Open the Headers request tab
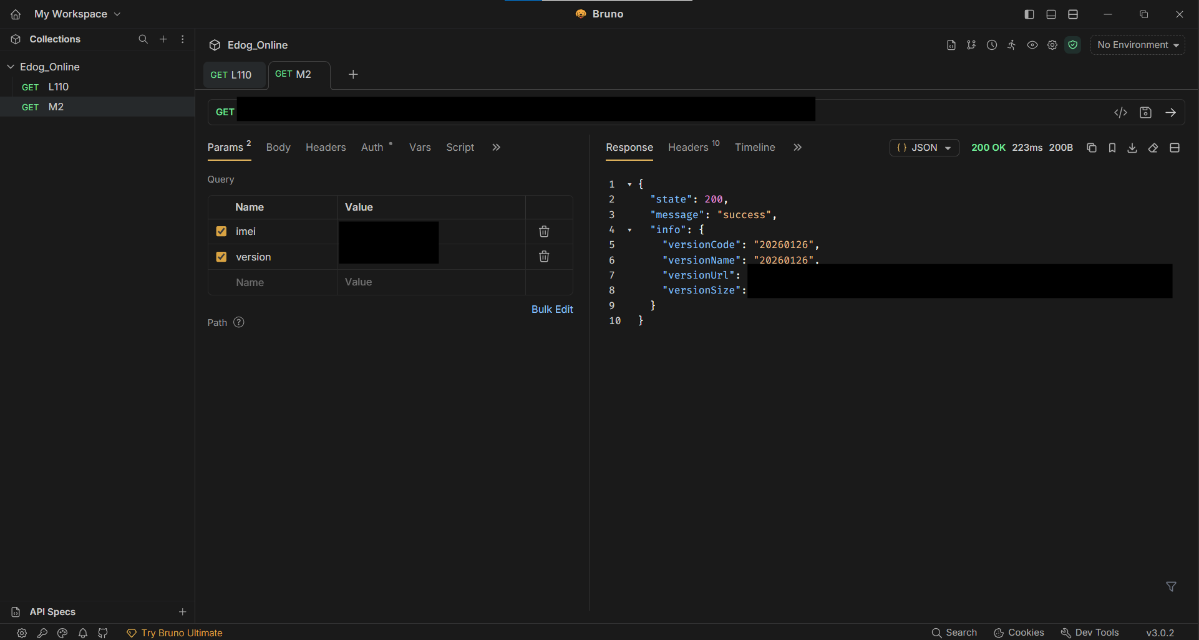 coord(326,148)
